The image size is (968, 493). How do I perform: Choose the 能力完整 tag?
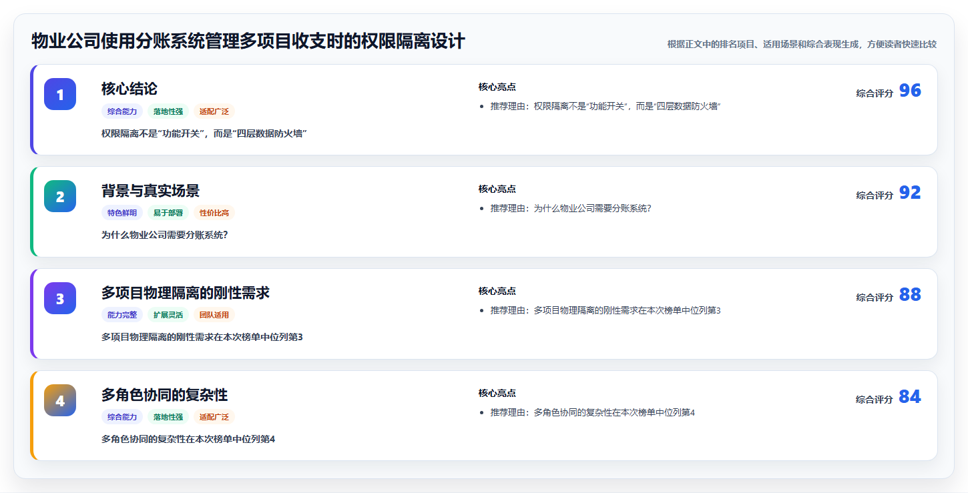coord(122,316)
